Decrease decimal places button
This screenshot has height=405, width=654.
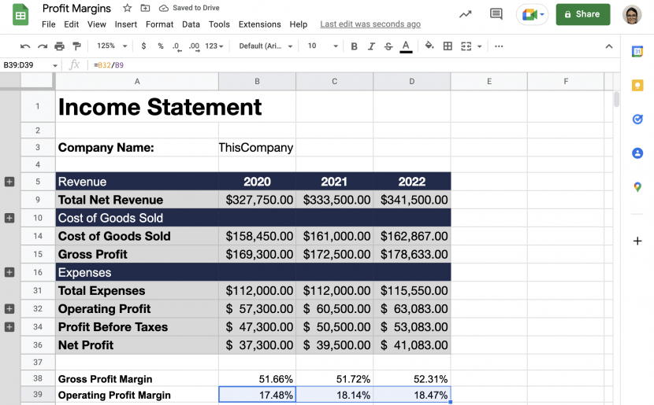pos(177,46)
